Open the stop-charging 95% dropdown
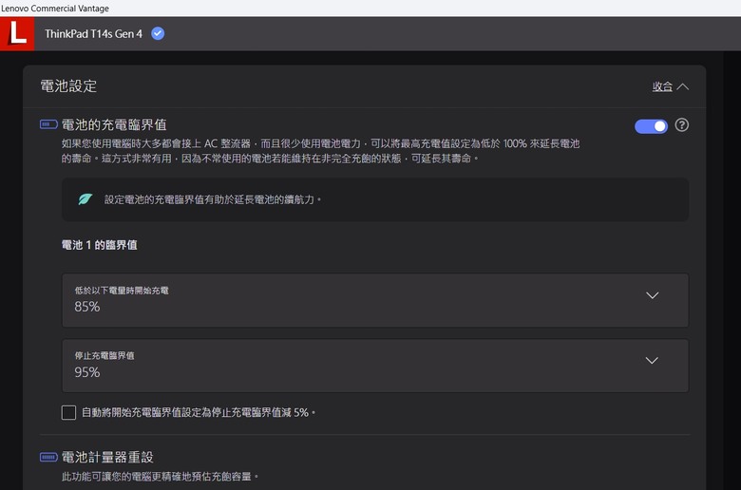This screenshot has width=741, height=490. [375, 366]
